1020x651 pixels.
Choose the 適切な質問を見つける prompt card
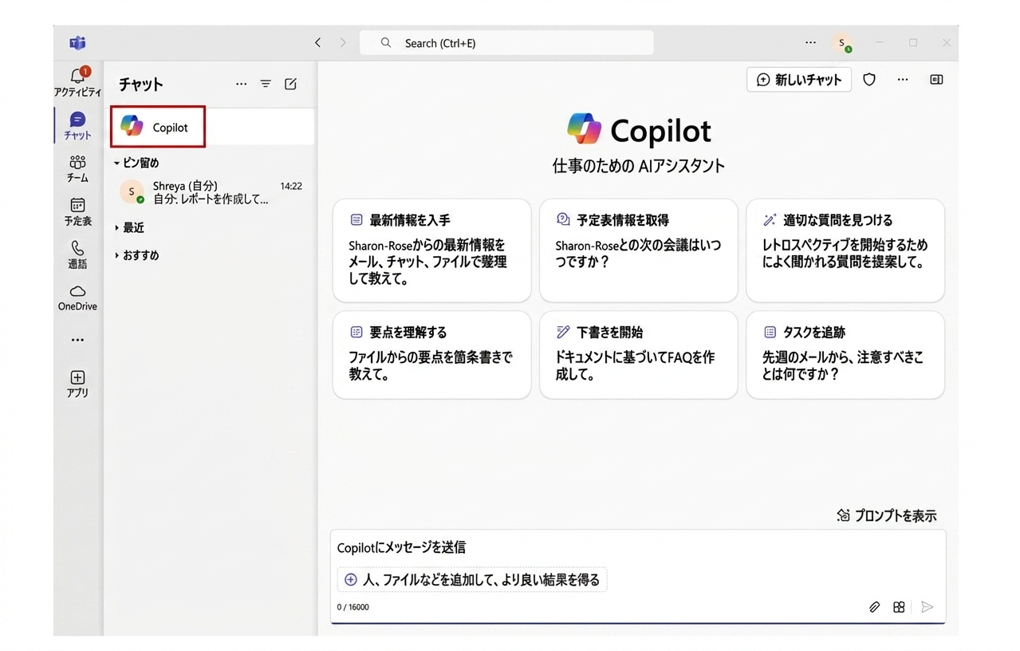click(845, 251)
